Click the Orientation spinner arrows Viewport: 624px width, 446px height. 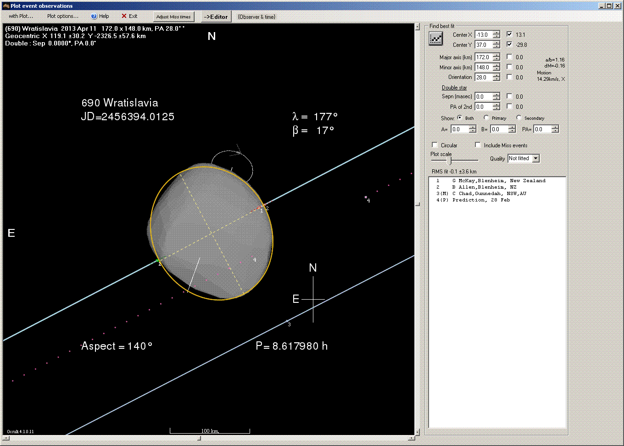[496, 78]
